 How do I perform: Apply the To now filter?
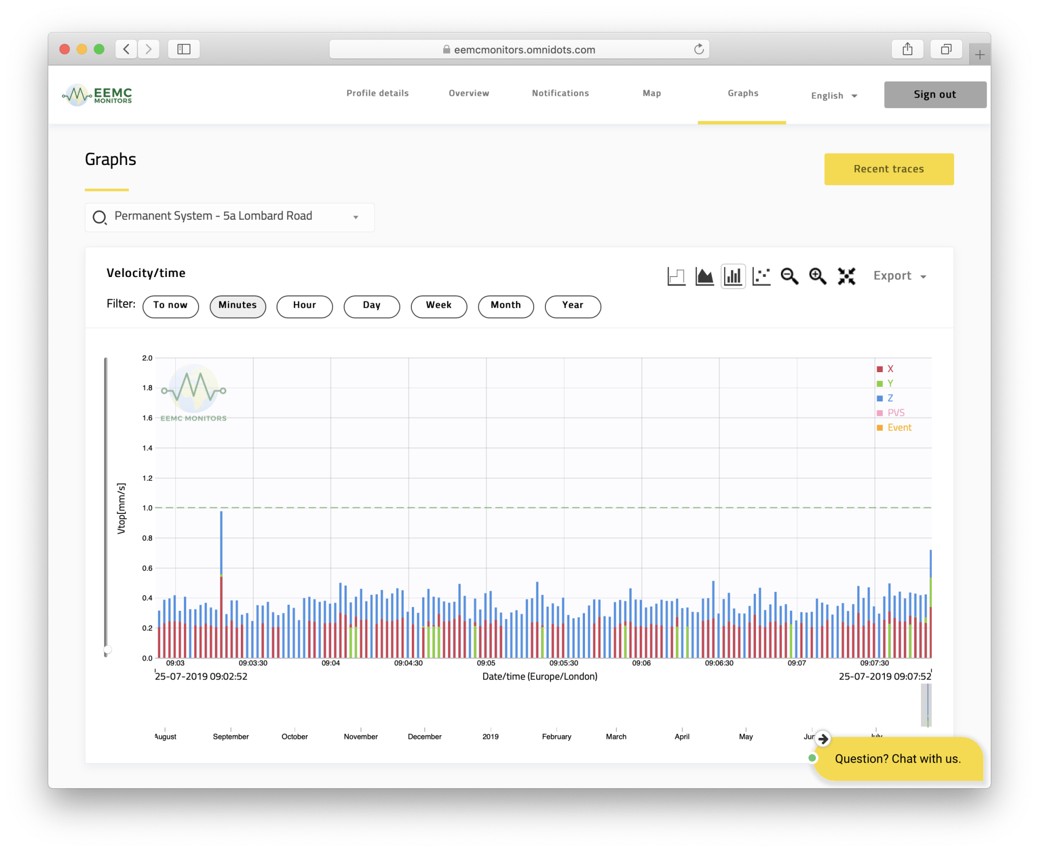[170, 306]
